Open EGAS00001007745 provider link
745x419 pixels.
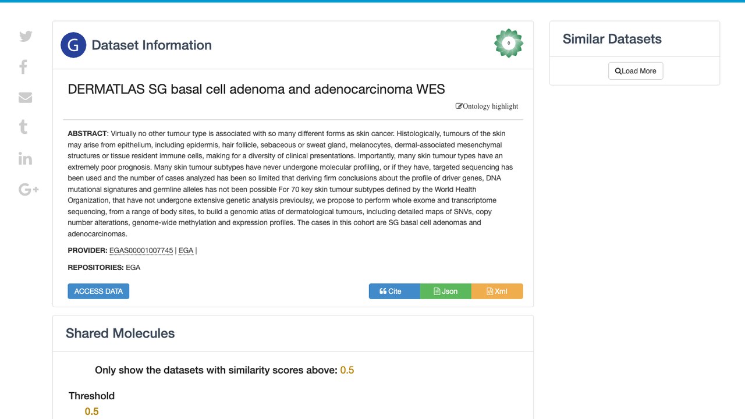(141, 250)
